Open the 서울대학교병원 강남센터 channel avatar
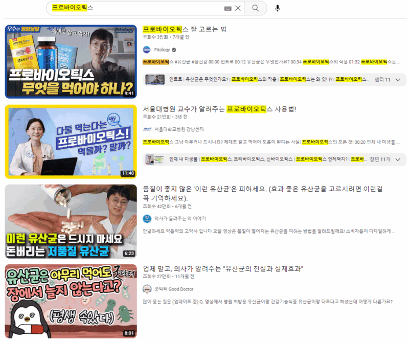Screen dimensions: 409x342 (147, 129)
